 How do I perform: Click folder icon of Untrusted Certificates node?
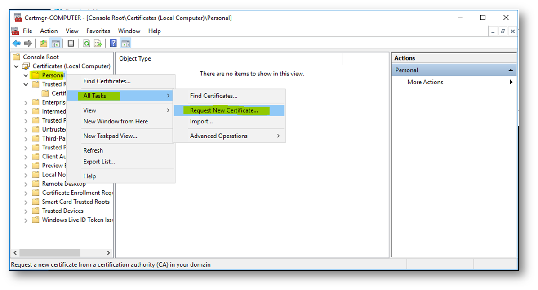point(36,129)
